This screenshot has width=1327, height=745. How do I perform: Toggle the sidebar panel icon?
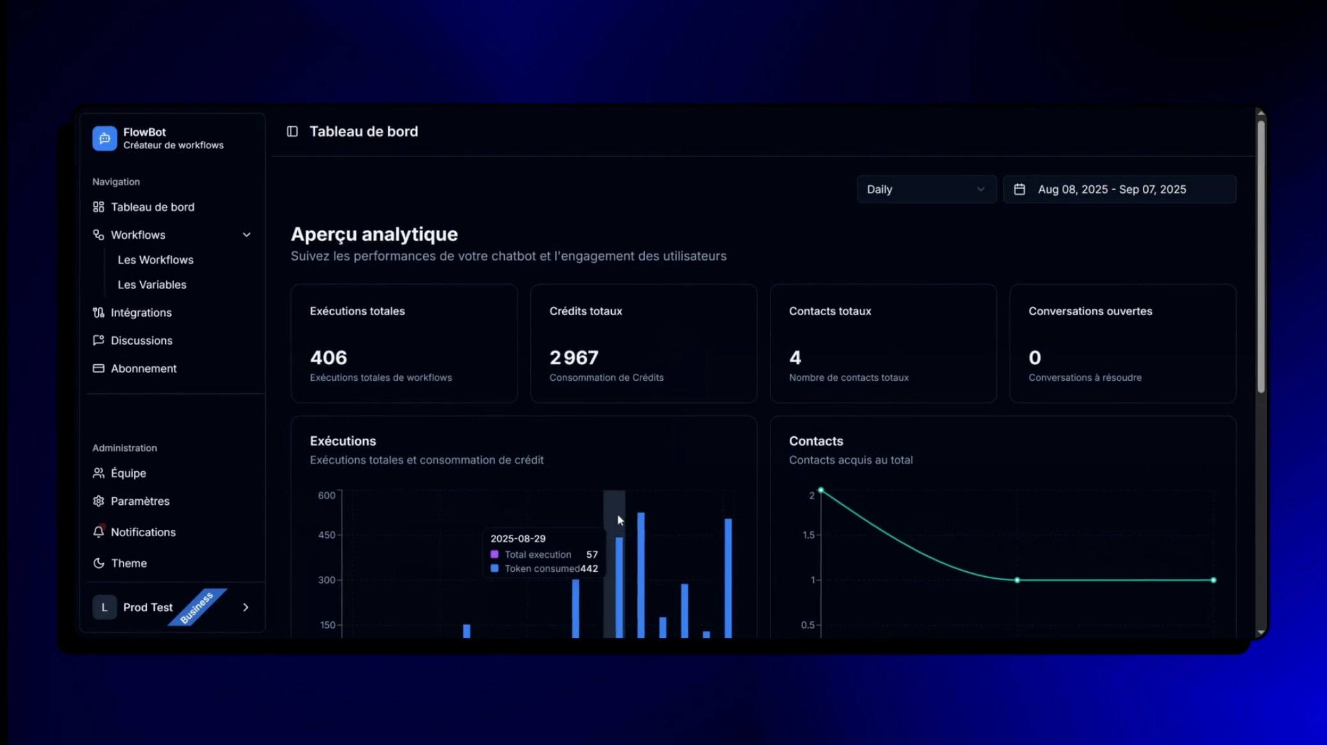point(292,131)
